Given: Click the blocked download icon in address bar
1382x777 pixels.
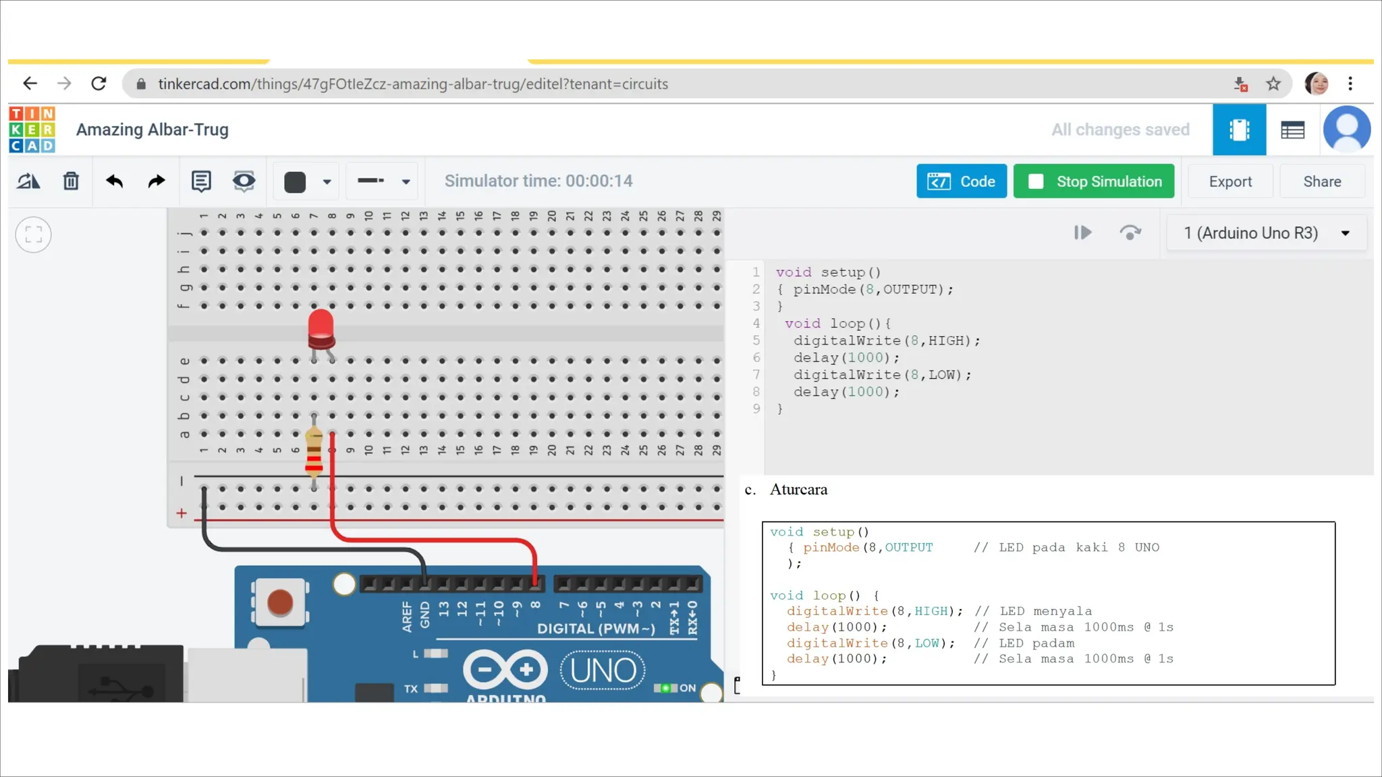Looking at the screenshot, I should tap(1240, 84).
